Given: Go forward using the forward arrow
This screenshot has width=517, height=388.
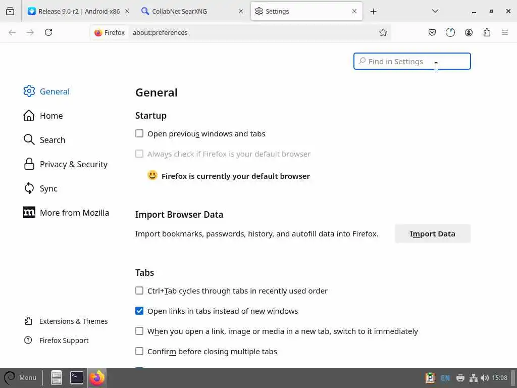Looking at the screenshot, I should [x=30, y=32].
